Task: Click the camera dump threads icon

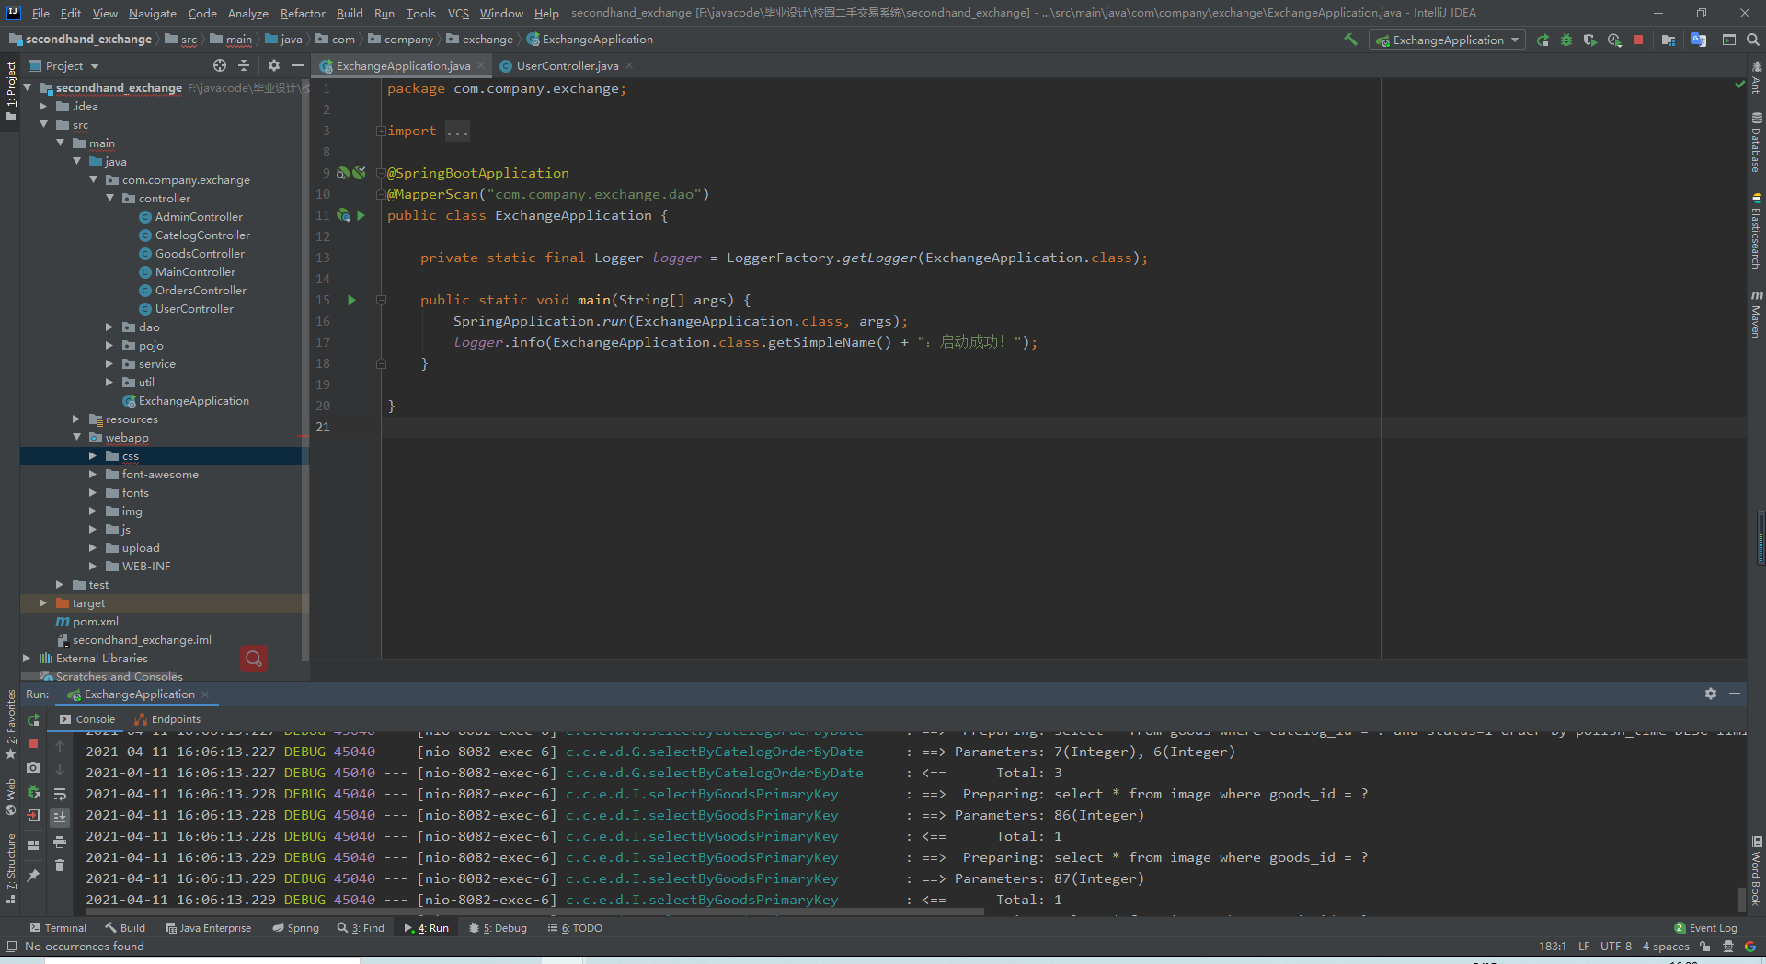Action: tap(33, 767)
